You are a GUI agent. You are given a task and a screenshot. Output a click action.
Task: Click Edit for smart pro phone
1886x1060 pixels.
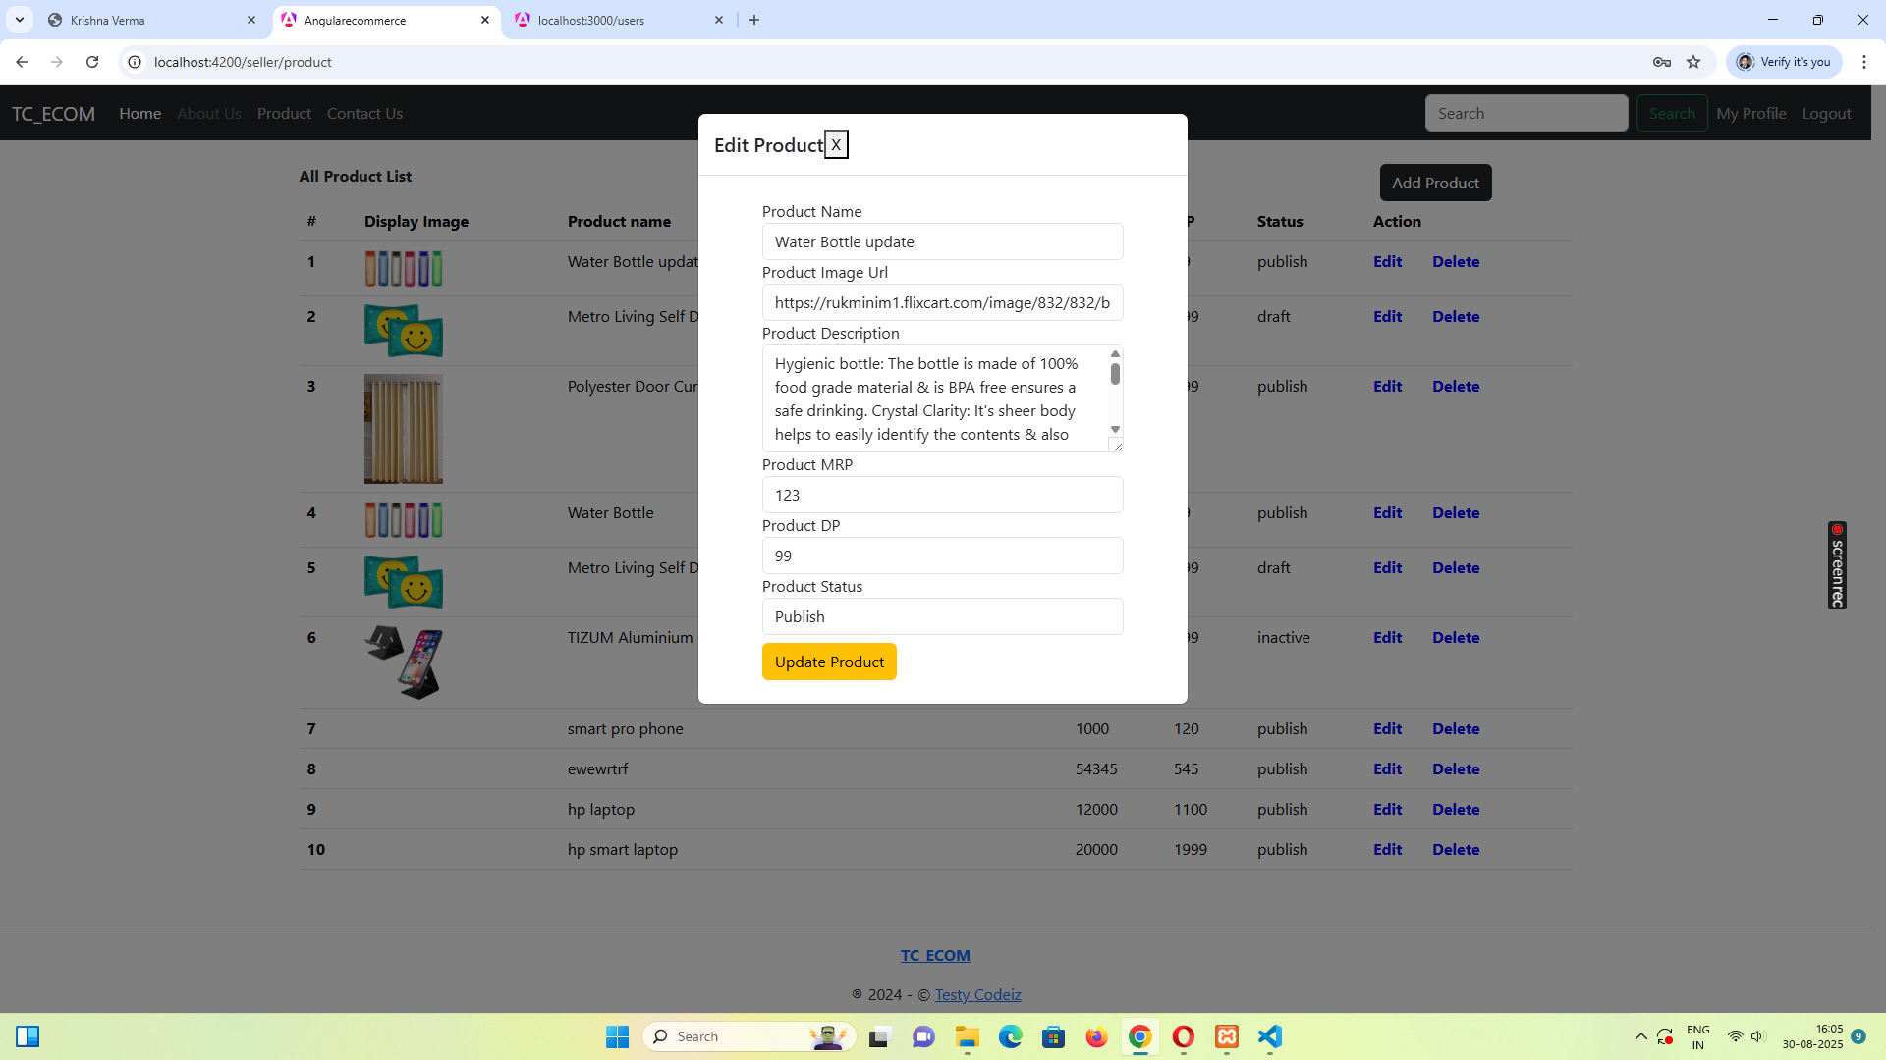click(x=1387, y=728)
